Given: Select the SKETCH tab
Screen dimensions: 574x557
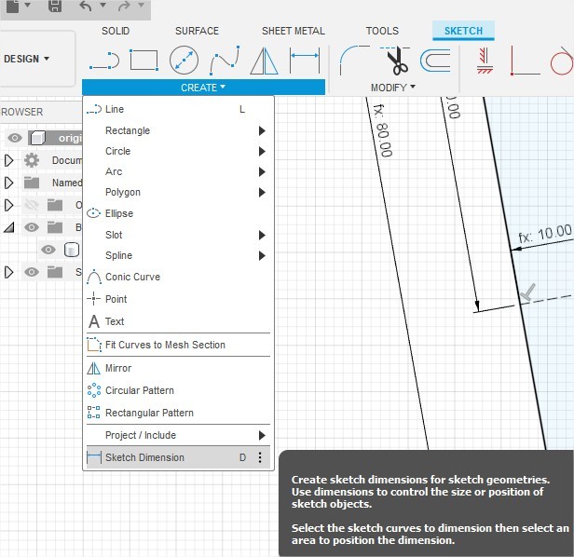Looking at the screenshot, I should (x=463, y=31).
